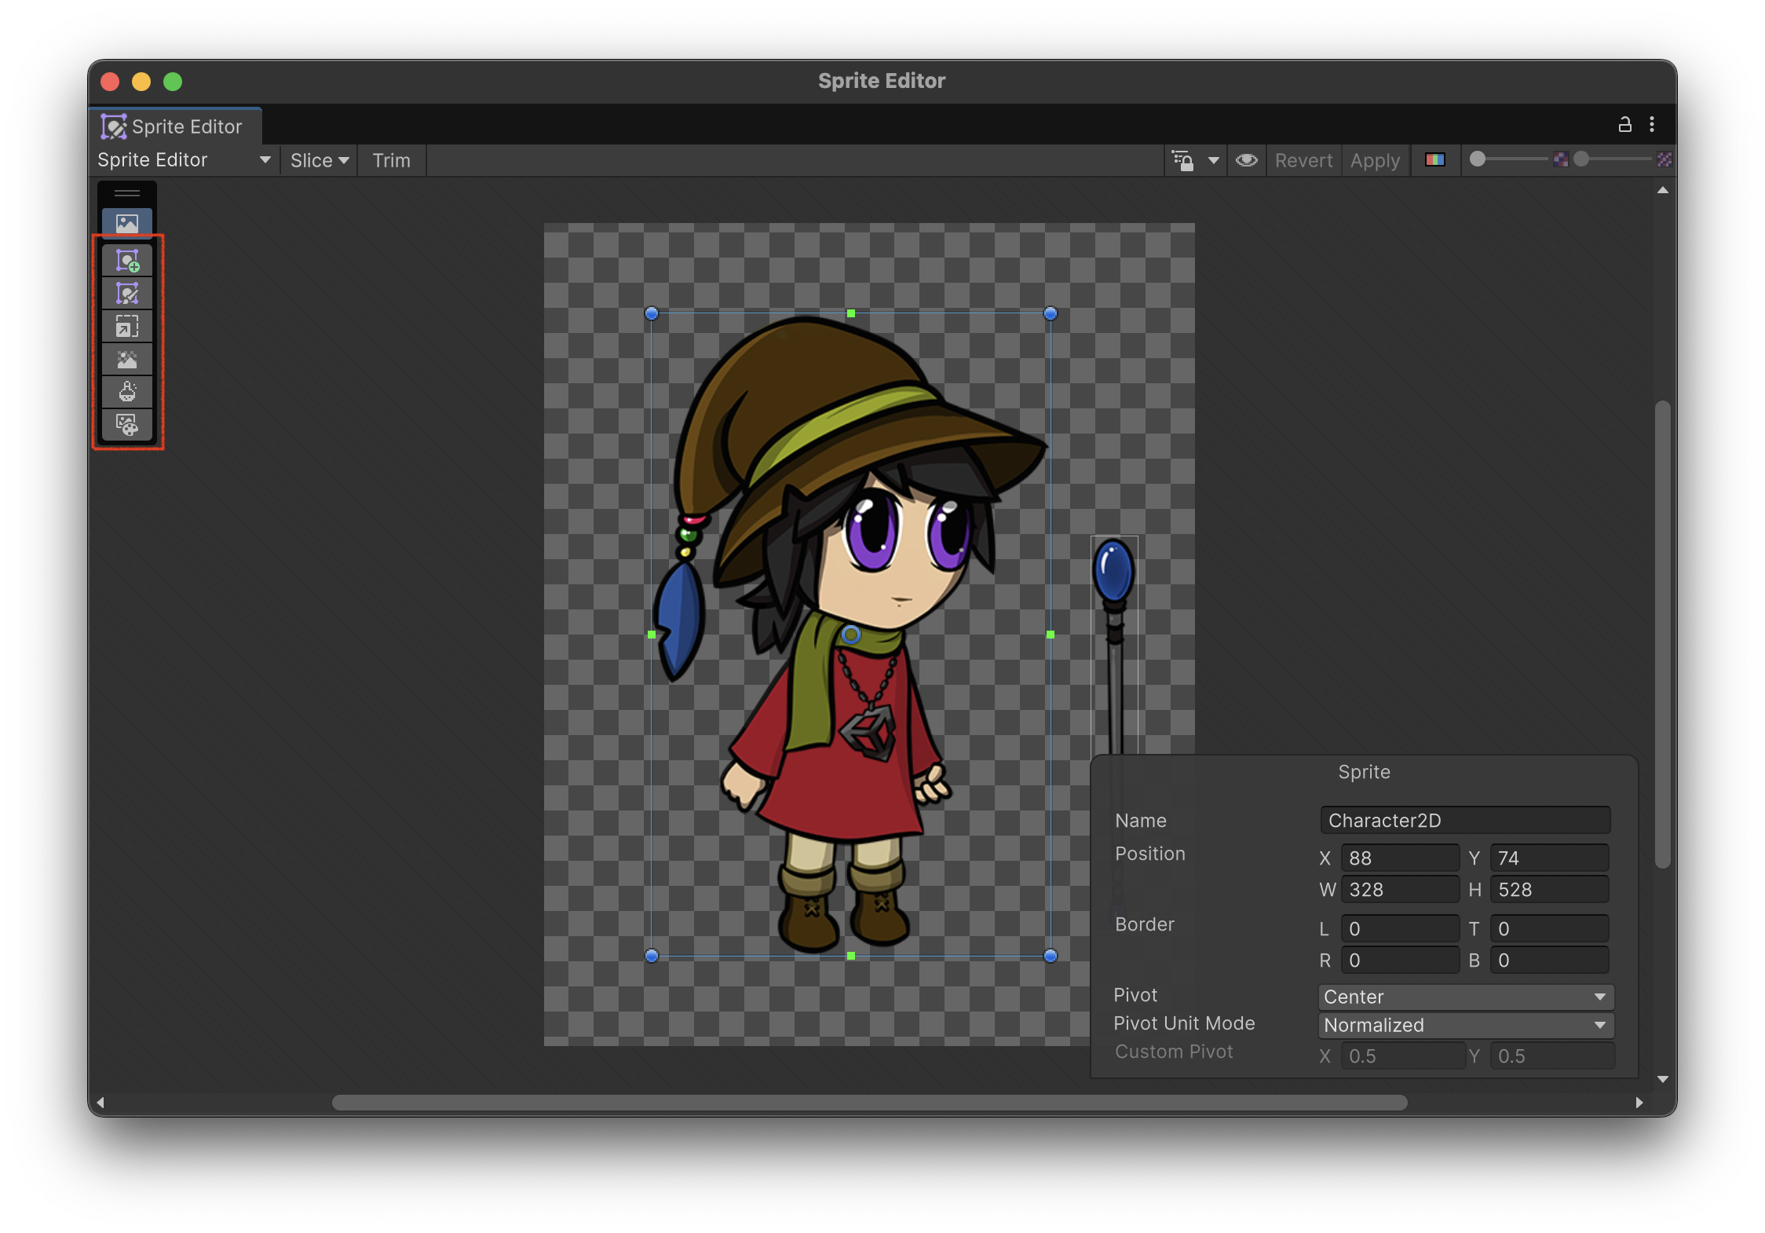Select the image palette tool icon
The image size is (1765, 1233).
[127, 425]
